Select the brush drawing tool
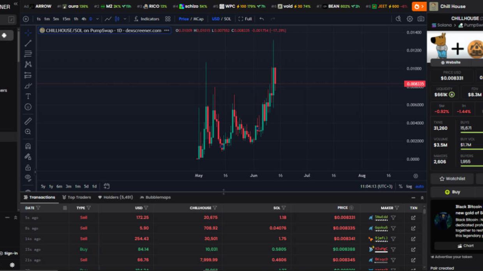Viewport: 483px width, 271px height. point(28,85)
